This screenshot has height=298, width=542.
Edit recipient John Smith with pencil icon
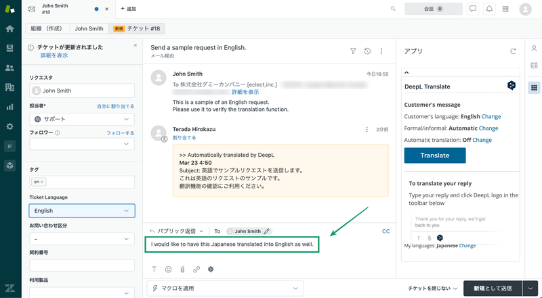coord(266,231)
